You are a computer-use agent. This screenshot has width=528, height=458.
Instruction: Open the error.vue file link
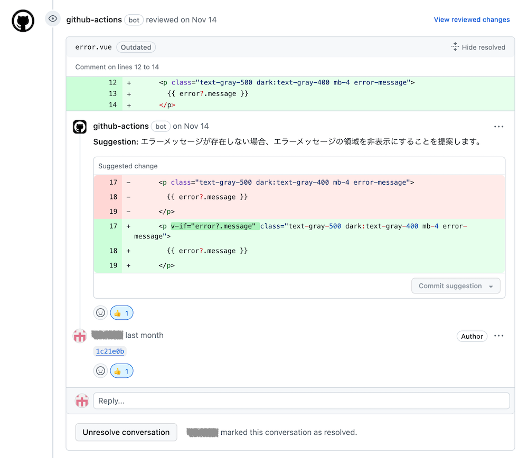tap(93, 47)
